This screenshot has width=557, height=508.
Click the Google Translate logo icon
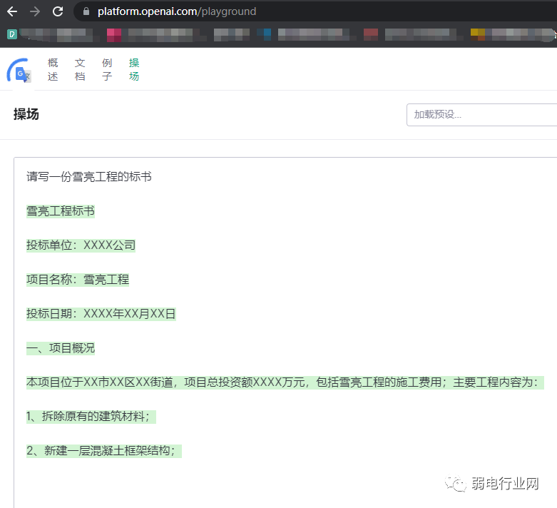tap(19, 71)
